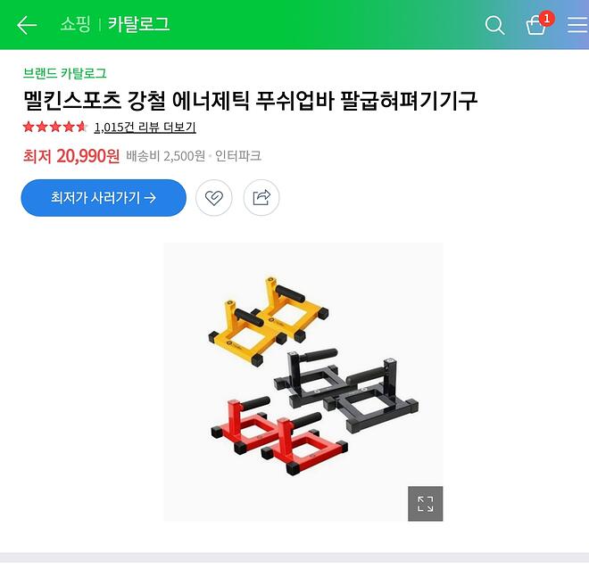The height and width of the screenshot is (569, 589).
Task: Click the yellow push-up bars in image
Action: 269,320
